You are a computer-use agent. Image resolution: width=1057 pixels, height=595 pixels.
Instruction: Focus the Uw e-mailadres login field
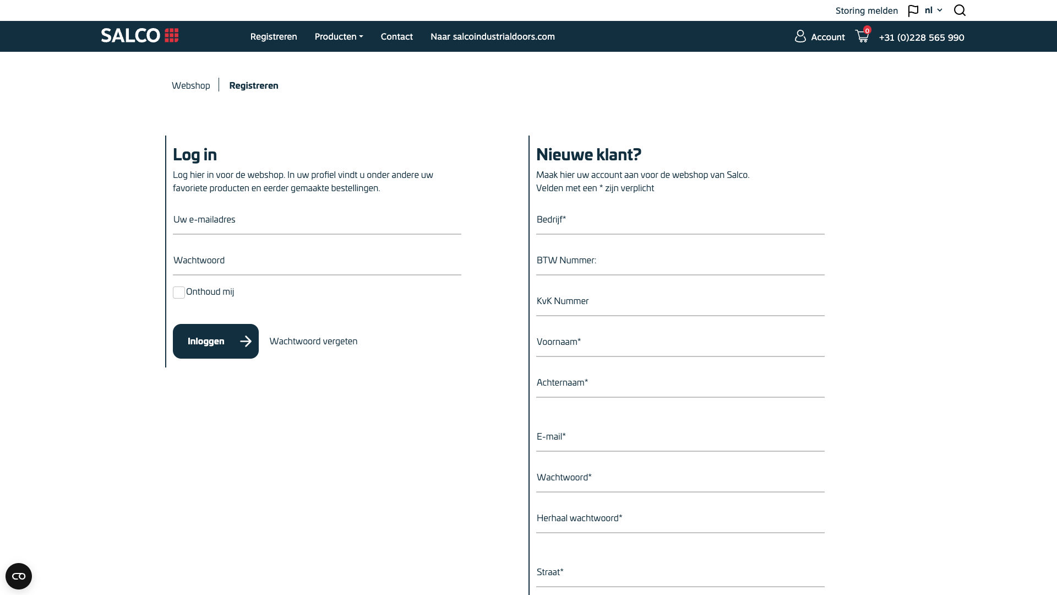click(317, 220)
